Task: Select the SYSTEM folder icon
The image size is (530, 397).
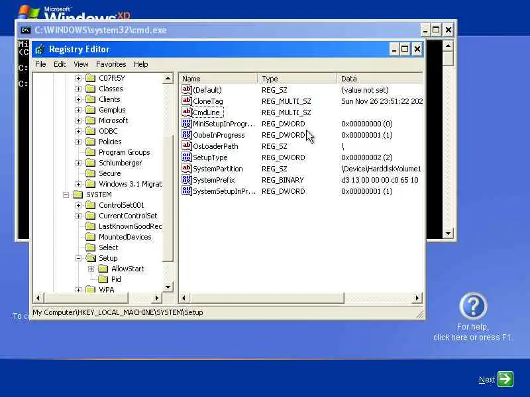Action: [78, 195]
